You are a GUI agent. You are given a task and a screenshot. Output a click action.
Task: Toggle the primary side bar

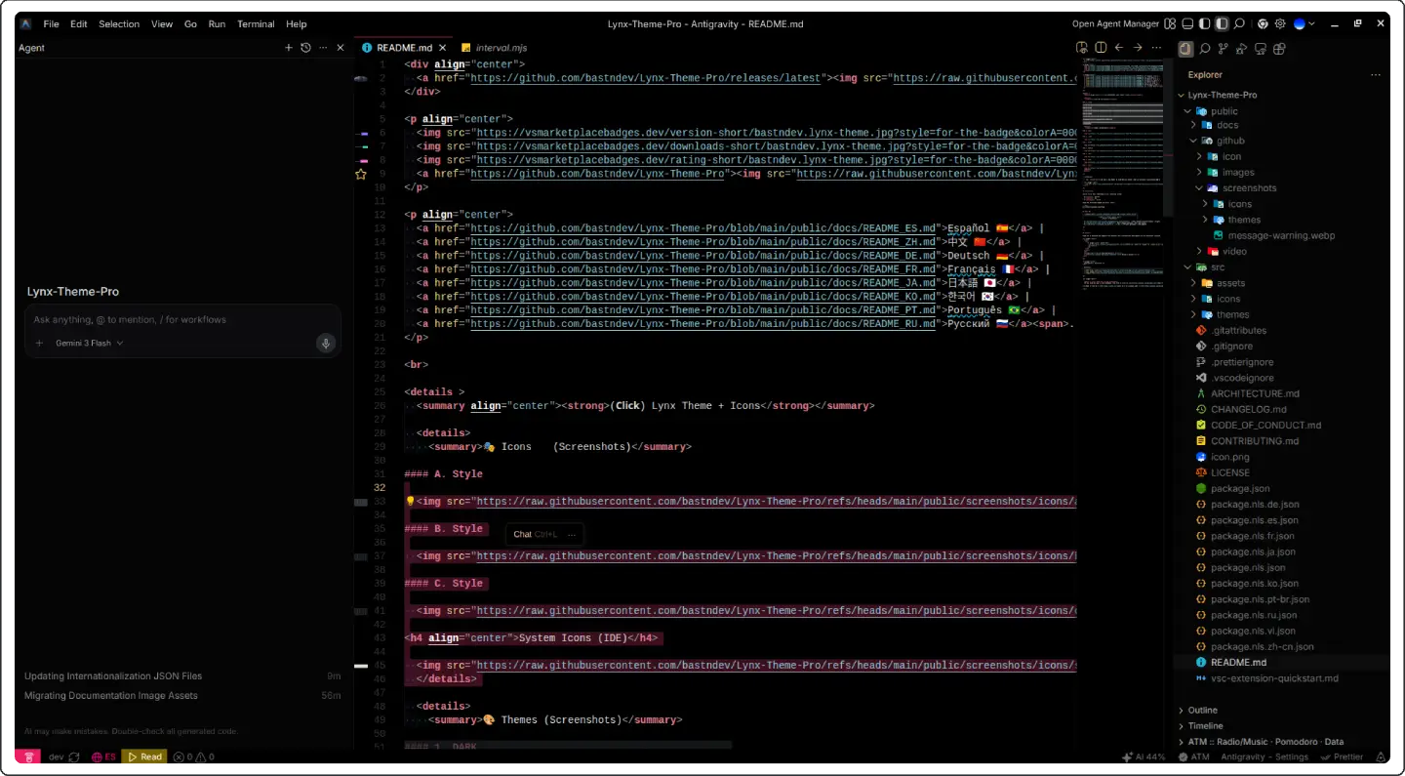tap(1205, 23)
